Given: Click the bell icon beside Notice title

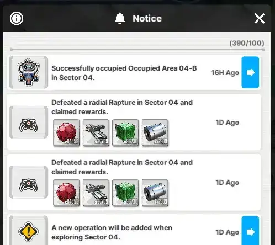Looking at the screenshot, I should 120,18.
